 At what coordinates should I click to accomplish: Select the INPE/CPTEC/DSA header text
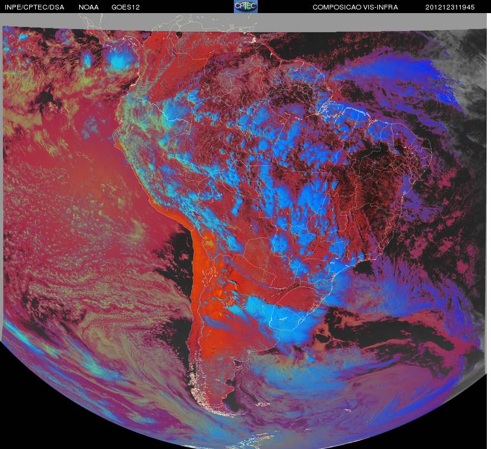tap(35, 7)
